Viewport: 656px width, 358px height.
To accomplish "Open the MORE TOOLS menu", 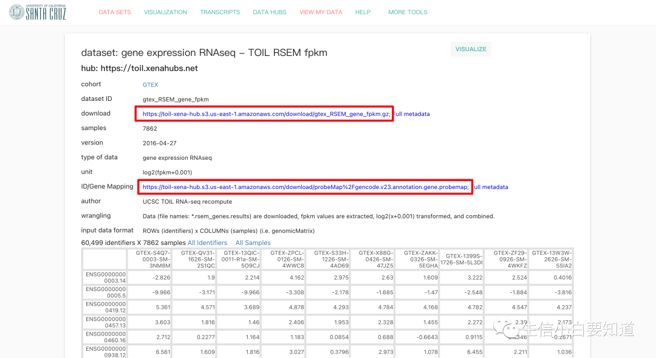I will (x=408, y=12).
